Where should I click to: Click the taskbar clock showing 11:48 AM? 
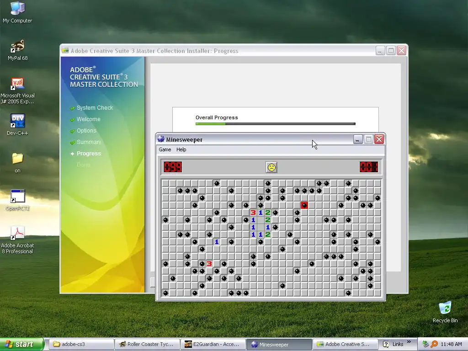(451, 344)
